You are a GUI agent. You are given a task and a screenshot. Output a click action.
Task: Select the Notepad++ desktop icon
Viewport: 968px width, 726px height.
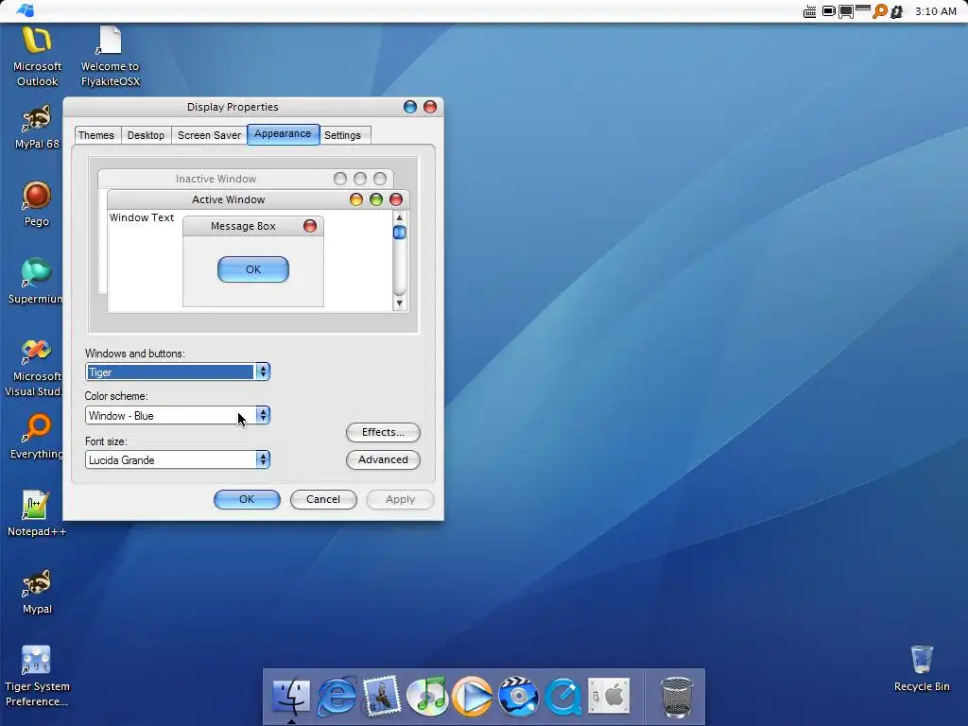[37, 513]
